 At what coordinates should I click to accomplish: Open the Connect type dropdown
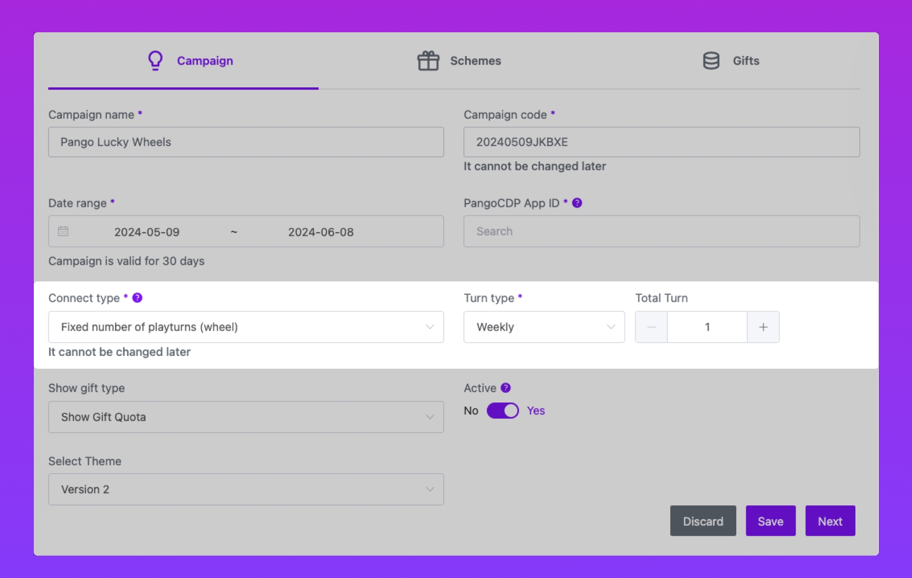coord(246,327)
